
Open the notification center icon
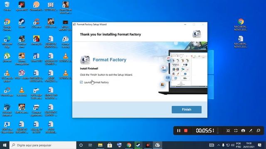[259, 145]
